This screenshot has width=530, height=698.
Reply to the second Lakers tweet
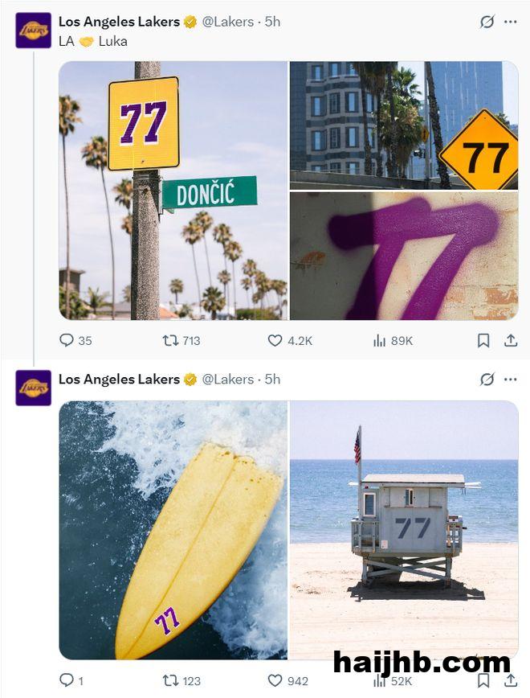(67, 680)
